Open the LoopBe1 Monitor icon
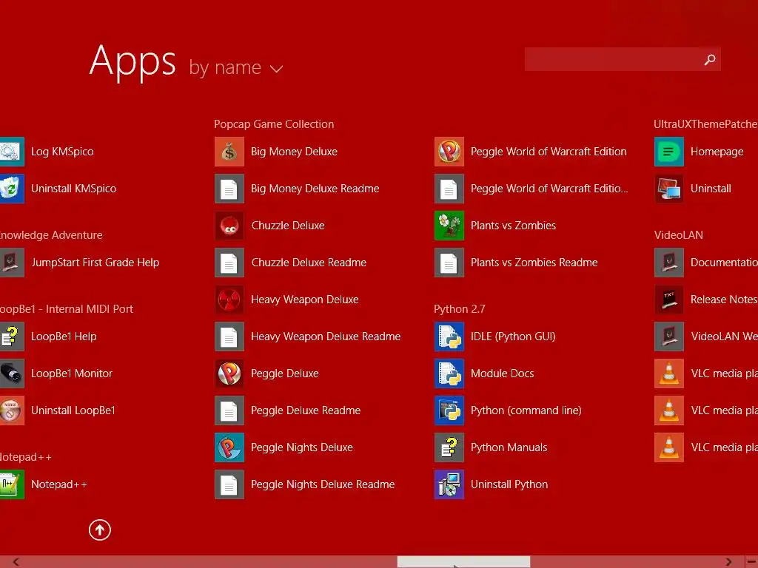 click(12, 373)
